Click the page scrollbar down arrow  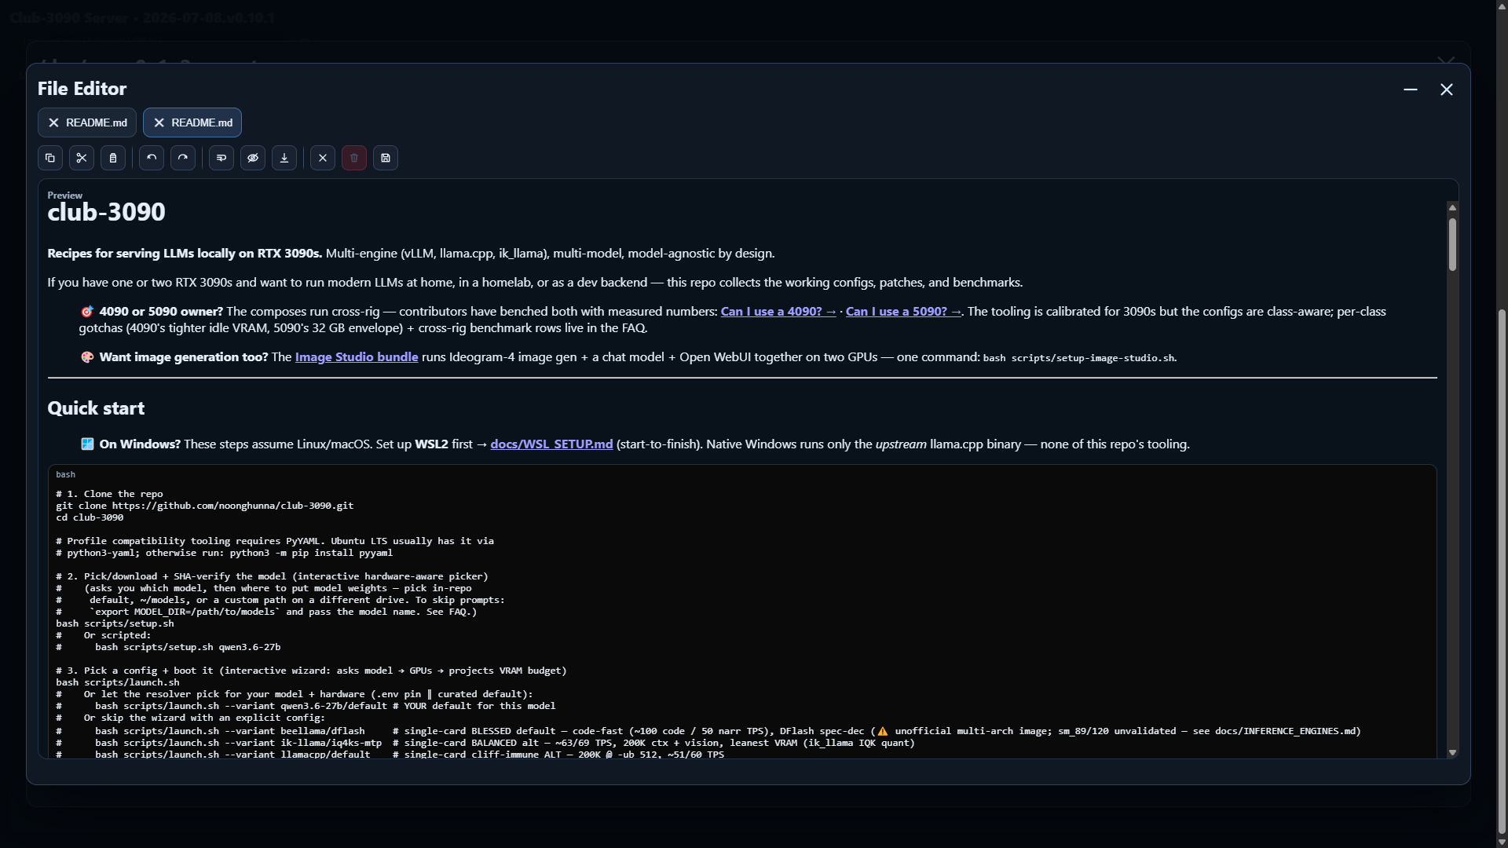tap(1502, 842)
